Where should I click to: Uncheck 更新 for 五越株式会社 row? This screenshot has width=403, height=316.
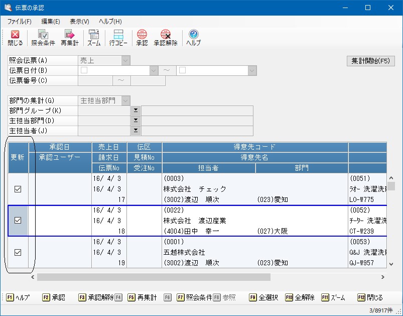(18, 252)
